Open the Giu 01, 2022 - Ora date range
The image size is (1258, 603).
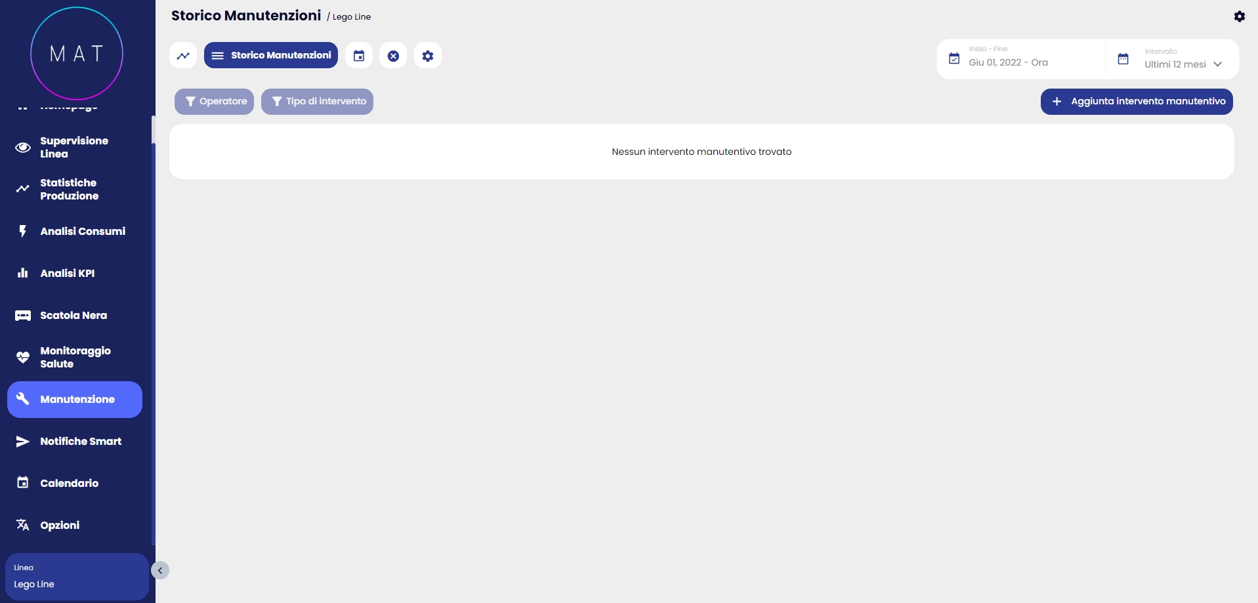click(1008, 63)
